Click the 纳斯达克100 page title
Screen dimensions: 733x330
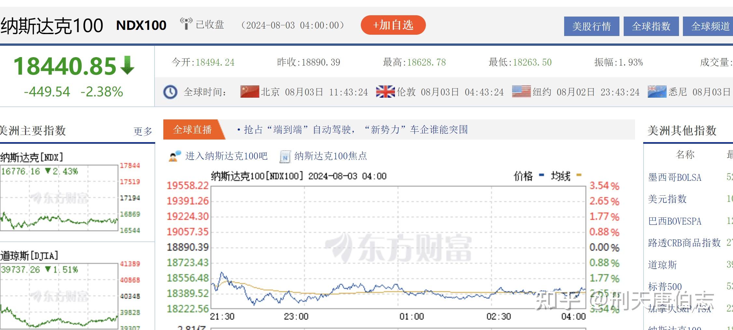pos(52,26)
